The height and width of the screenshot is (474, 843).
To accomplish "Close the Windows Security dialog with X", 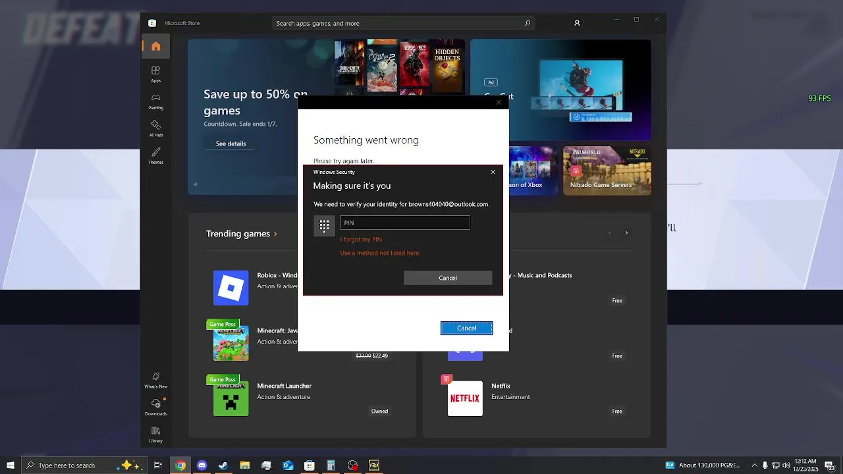I will point(493,172).
